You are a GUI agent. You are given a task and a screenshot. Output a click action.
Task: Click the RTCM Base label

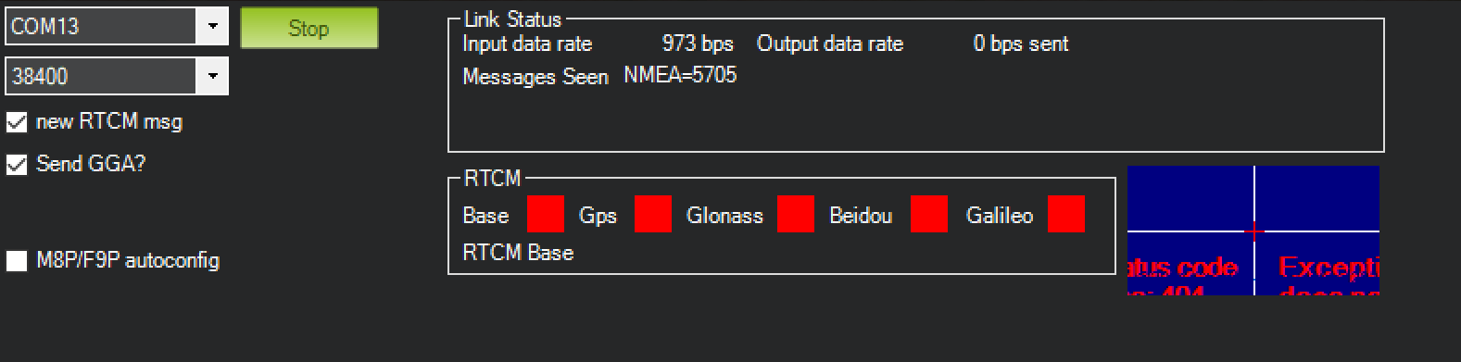[518, 253]
